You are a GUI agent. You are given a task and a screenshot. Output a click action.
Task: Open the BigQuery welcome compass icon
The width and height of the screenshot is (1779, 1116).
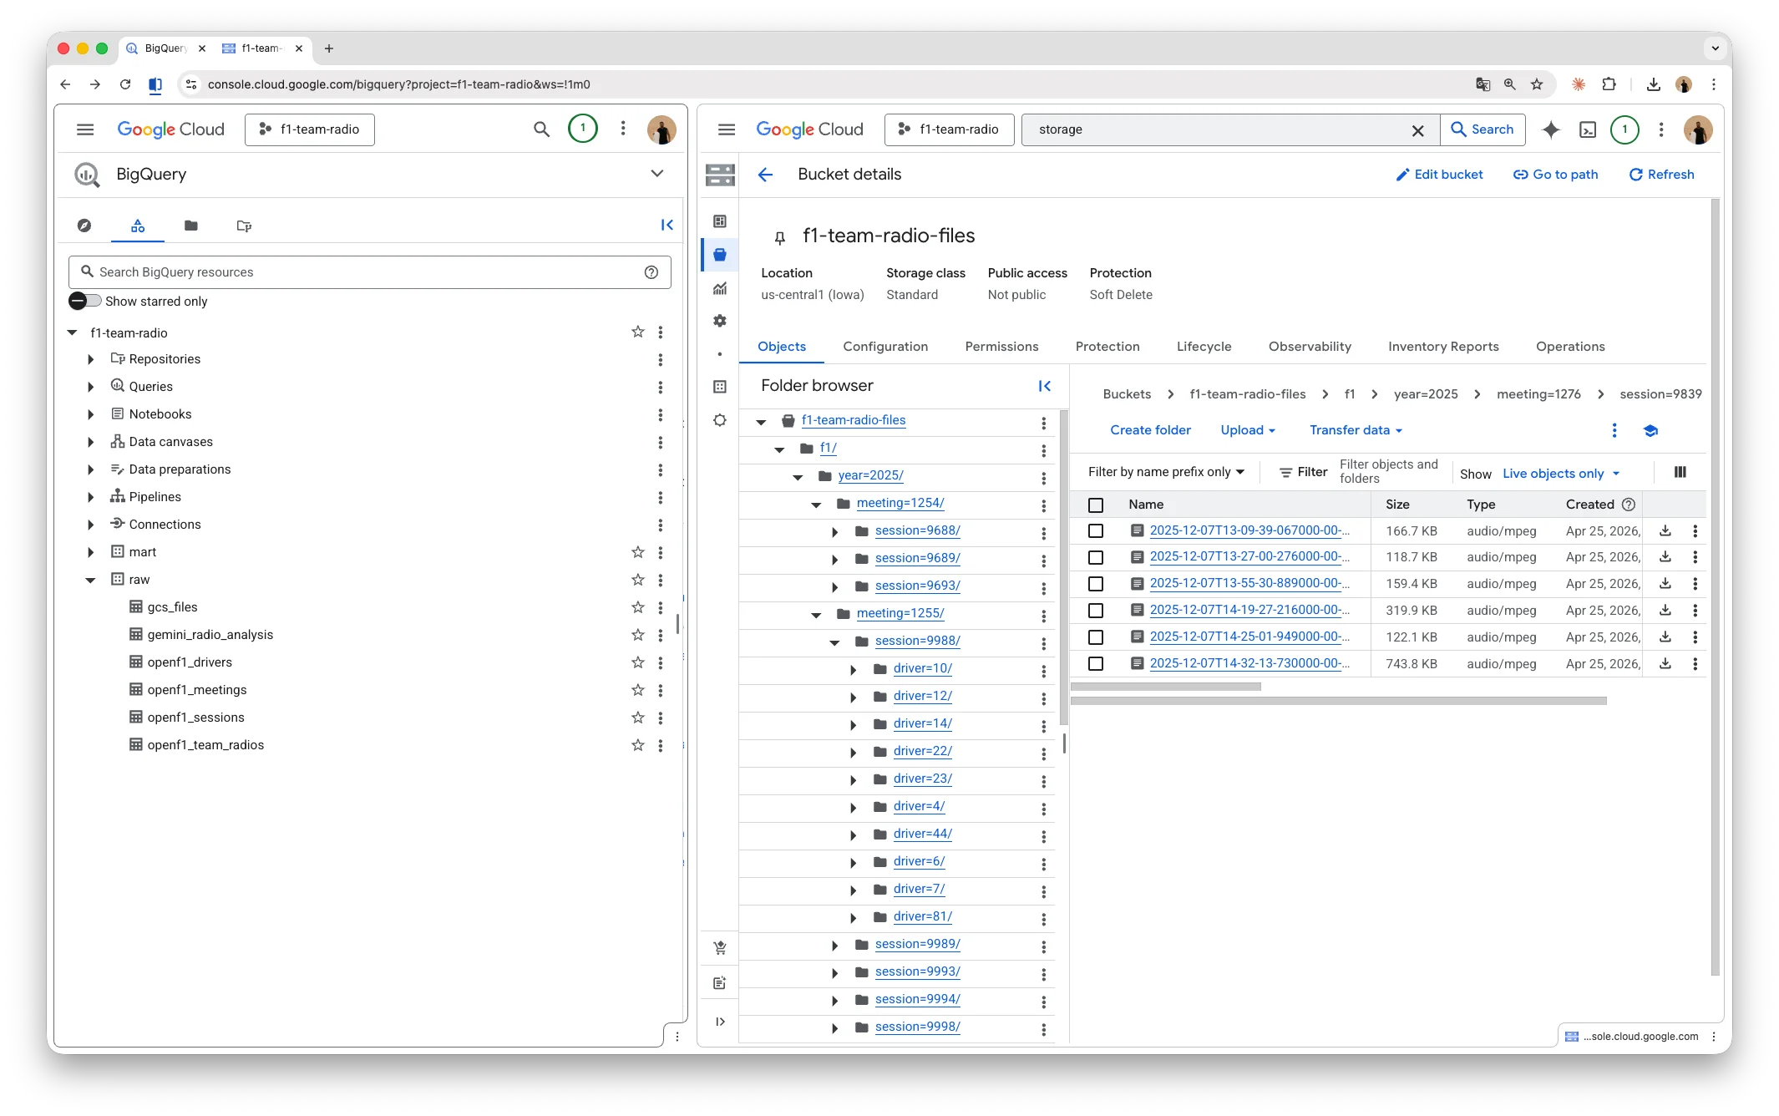(84, 226)
